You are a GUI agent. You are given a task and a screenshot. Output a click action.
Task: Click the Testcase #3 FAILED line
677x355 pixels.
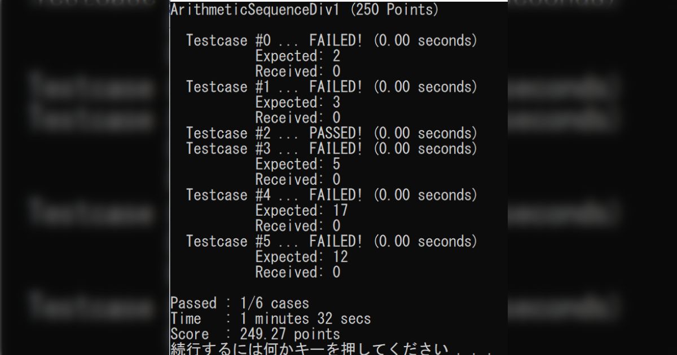331,149
